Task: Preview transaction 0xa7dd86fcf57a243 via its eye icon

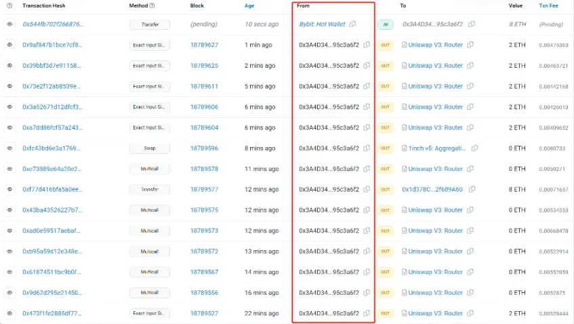Action: pyautogui.click(x=9, y=127)
